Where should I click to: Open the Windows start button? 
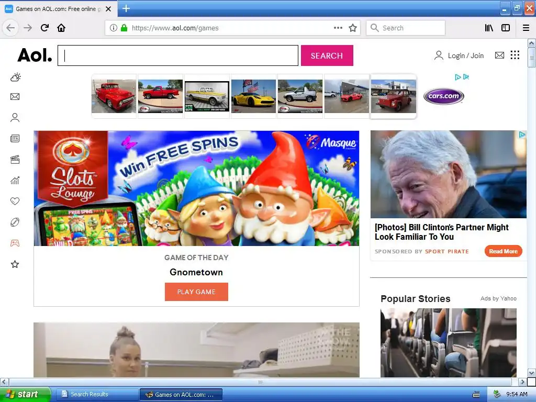[x=25, y=394]
